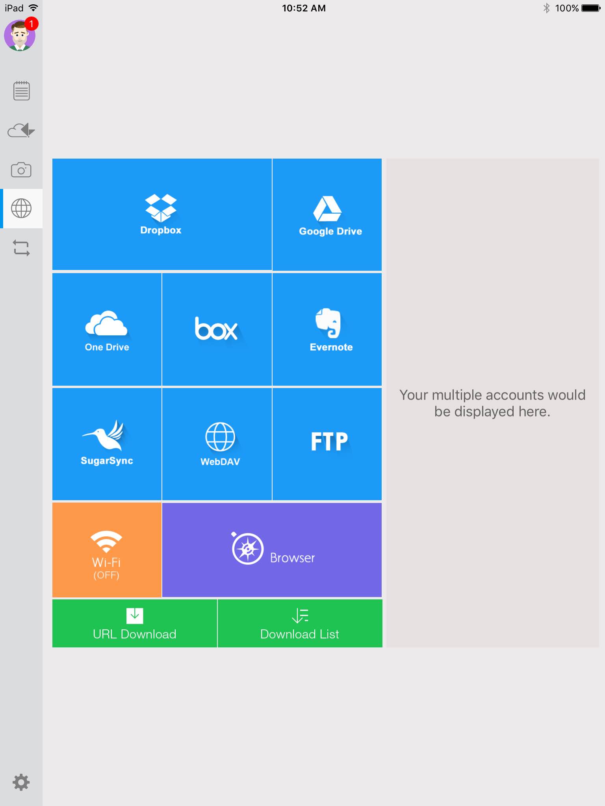Image resolution: width=605 pixels, height=806 pixels.
Task: Open the Download List button
Action: 300,623
